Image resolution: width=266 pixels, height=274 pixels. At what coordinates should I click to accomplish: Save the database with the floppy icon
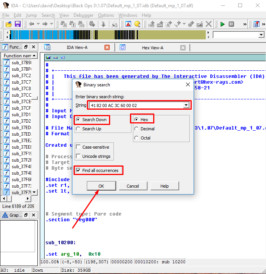click(x=18, y=24)
